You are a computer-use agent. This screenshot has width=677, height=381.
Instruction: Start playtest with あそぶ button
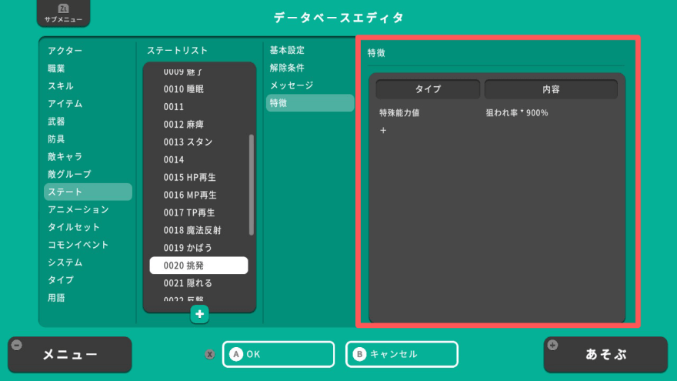pyautogui.click(x=605, y=355)
